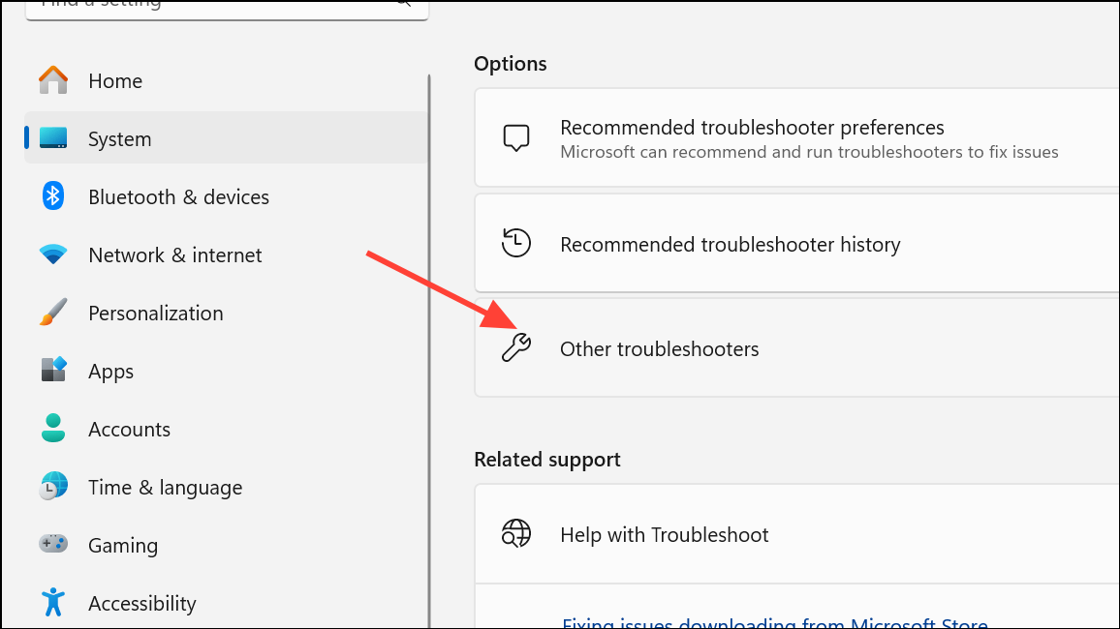
Task: Click the Help with Troubleshoot globe icon
Action: click(x=516, y=534)
